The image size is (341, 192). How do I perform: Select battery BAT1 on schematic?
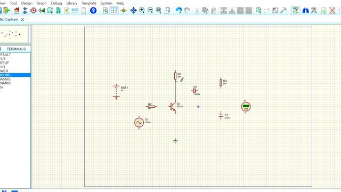point(116,92)
